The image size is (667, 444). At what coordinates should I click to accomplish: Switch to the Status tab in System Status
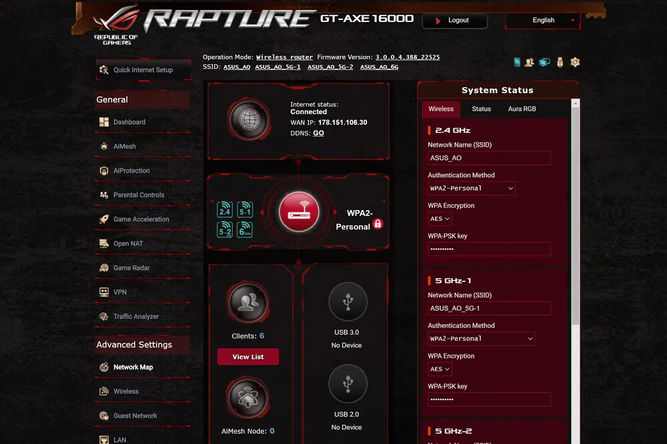coord(481,109)
